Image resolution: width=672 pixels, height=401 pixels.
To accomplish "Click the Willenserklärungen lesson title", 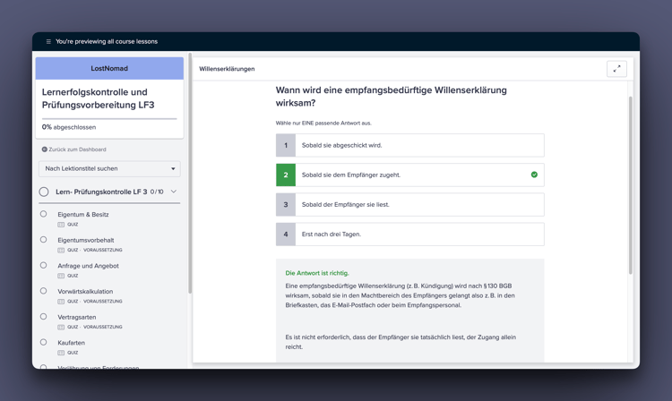I will click(227, 69).
